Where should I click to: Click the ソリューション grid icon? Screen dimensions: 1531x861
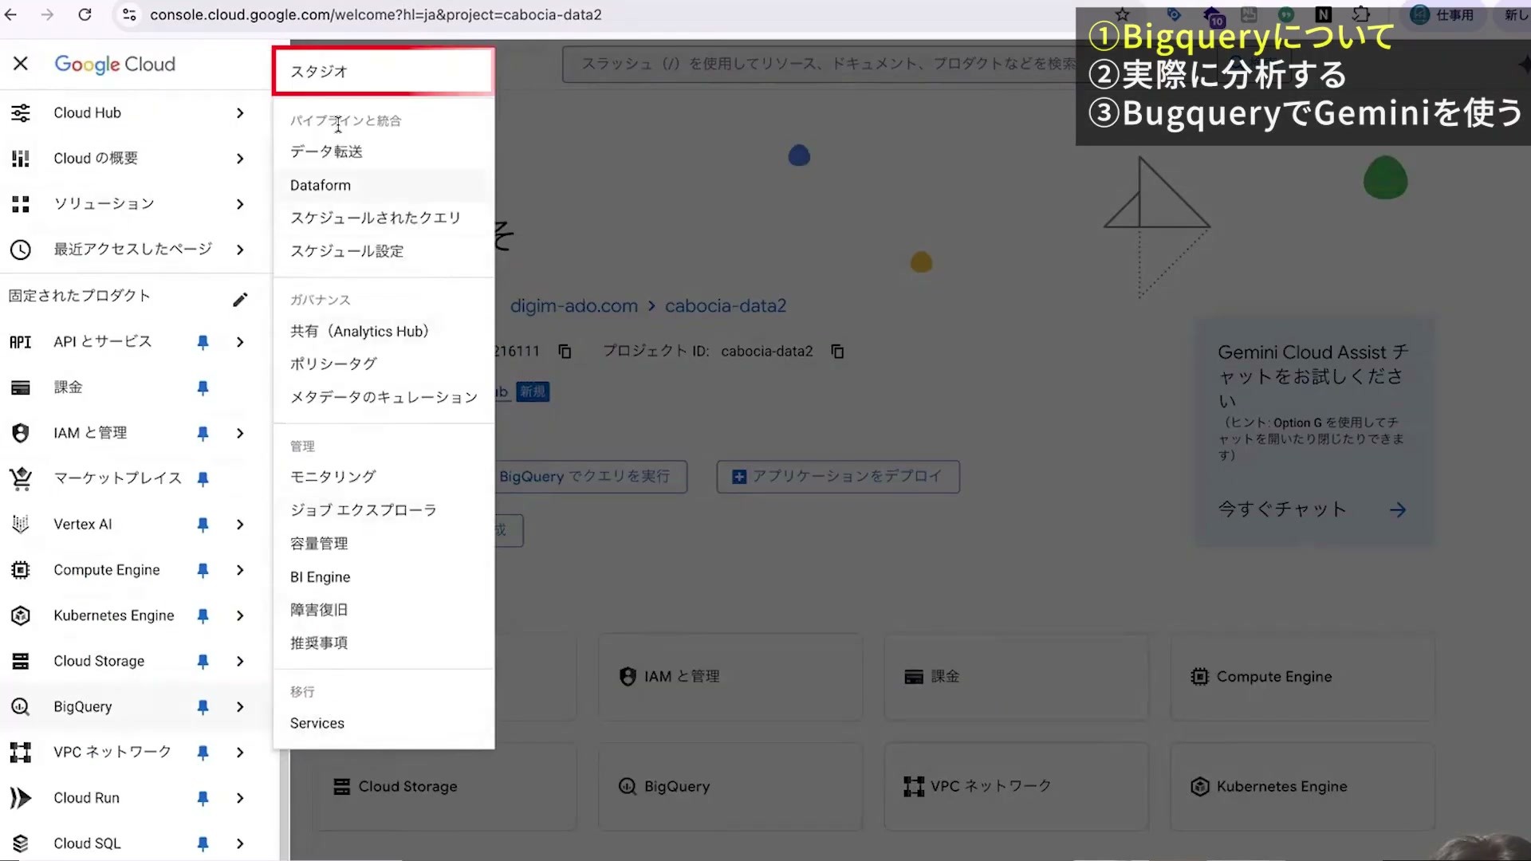click(x=21, y=204)
